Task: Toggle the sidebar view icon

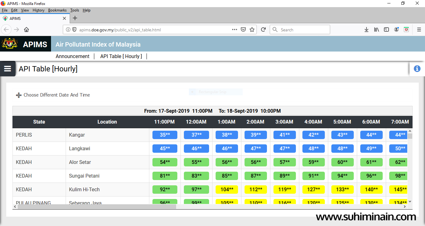Action: coord(386,30)
